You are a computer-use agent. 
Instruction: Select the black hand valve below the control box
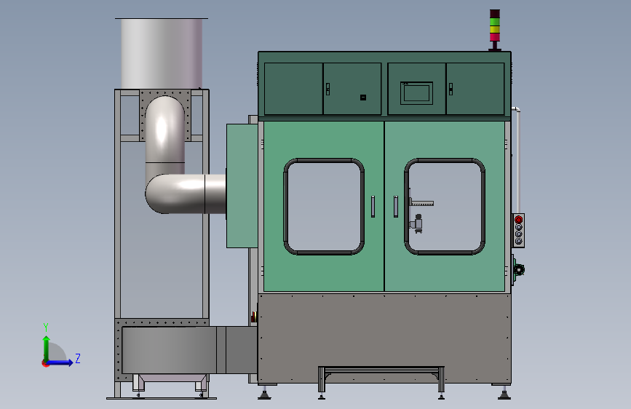519,270
